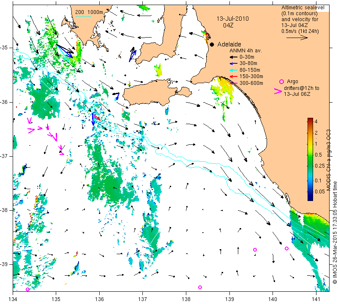Image resolution: width=338 pixels, height=304 pixels.
Task: Click the colorbar value '0.5'
Action: [x=319, y=155]
